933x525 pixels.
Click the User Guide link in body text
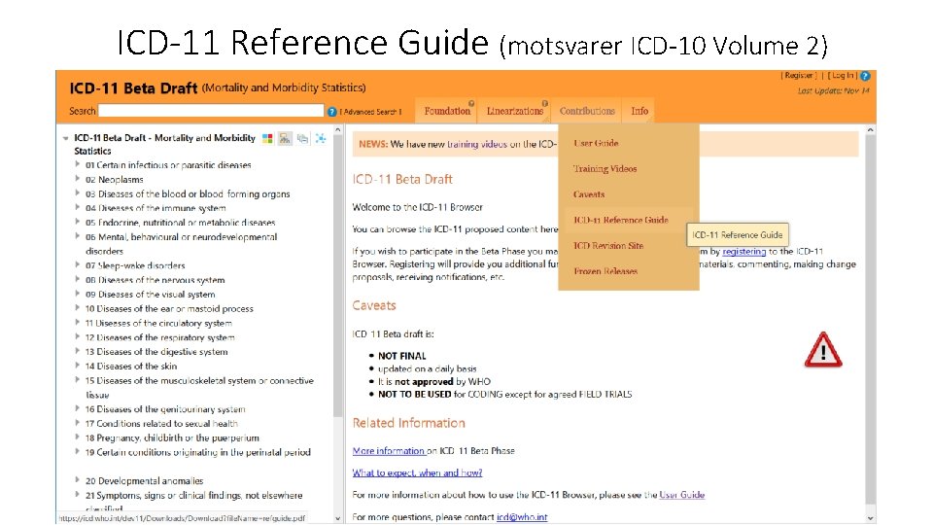coord(682,495)
